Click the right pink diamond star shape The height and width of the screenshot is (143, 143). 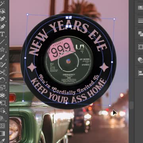104,67
